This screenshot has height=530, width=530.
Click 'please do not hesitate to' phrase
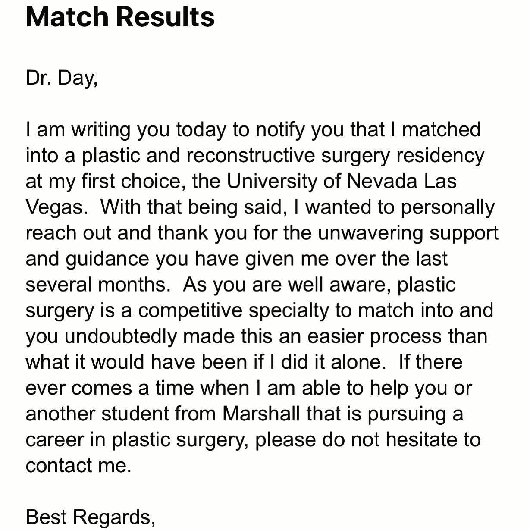point(368,440)
